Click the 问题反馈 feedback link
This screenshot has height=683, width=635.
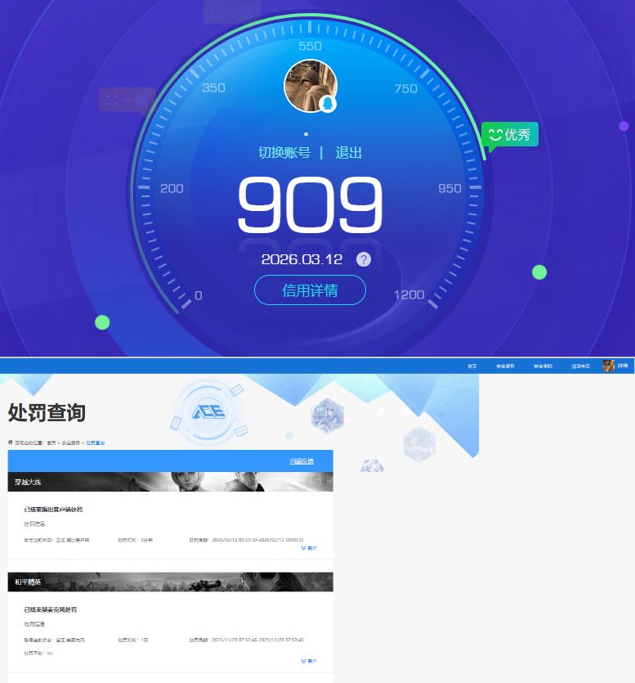(301, 461)
